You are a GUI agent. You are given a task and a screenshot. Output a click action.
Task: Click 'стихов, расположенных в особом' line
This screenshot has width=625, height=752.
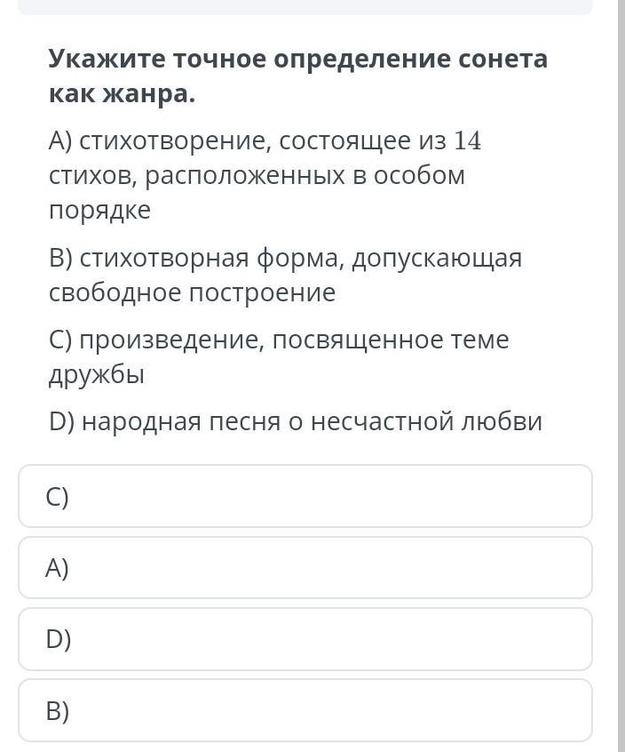pos(257,176)
